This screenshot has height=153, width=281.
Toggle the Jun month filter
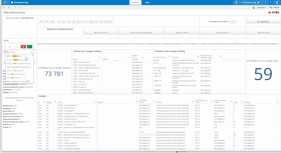83,22
